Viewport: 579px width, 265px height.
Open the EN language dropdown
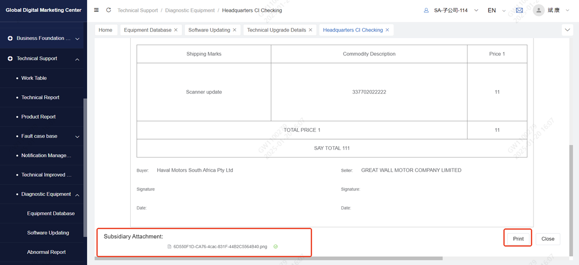pos(496,10)
